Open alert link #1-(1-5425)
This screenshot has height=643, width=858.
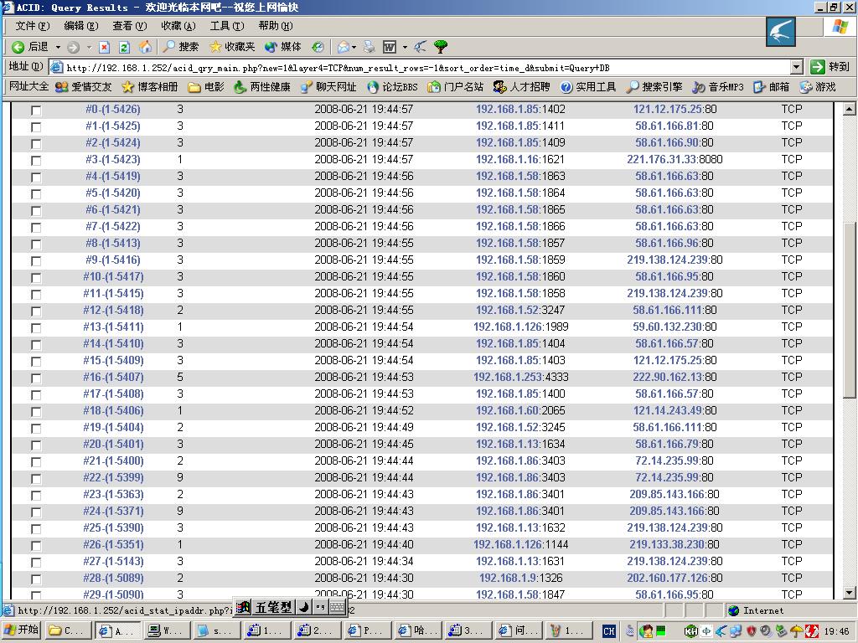pos(113,126)
